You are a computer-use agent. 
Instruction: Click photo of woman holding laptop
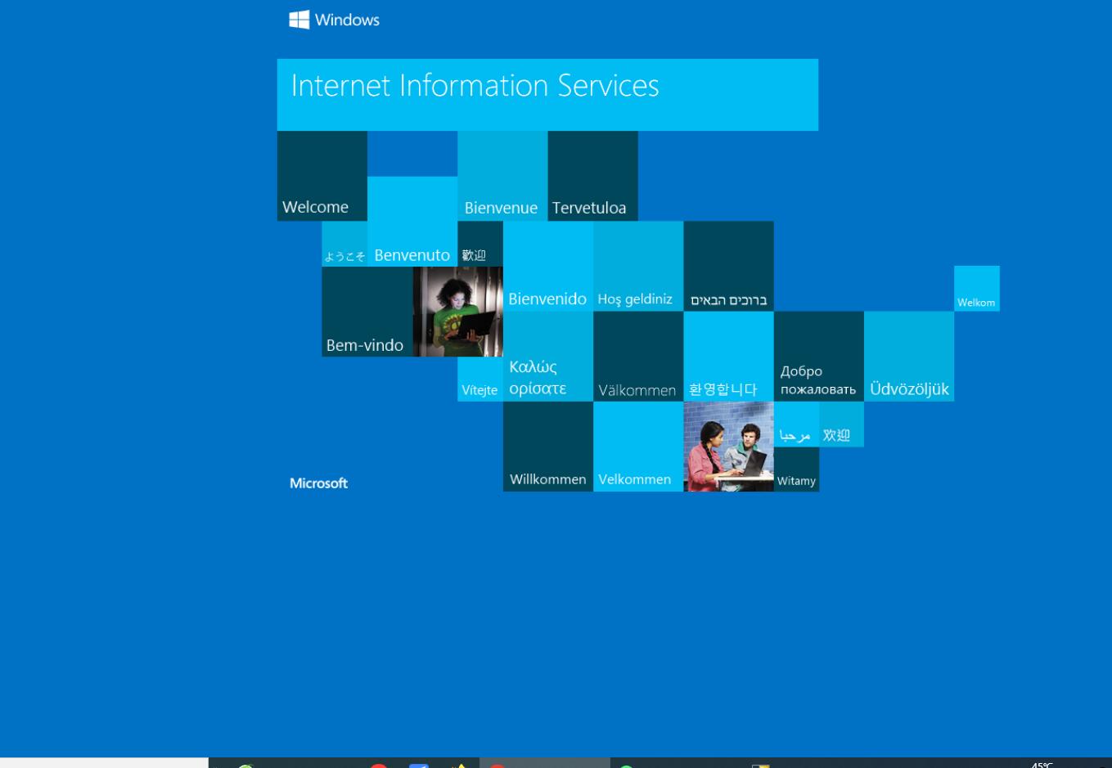coord(457,312)
